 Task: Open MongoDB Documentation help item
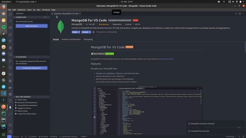tap(27, 105)
